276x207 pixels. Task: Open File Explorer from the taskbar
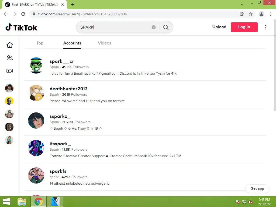[22, 202]
